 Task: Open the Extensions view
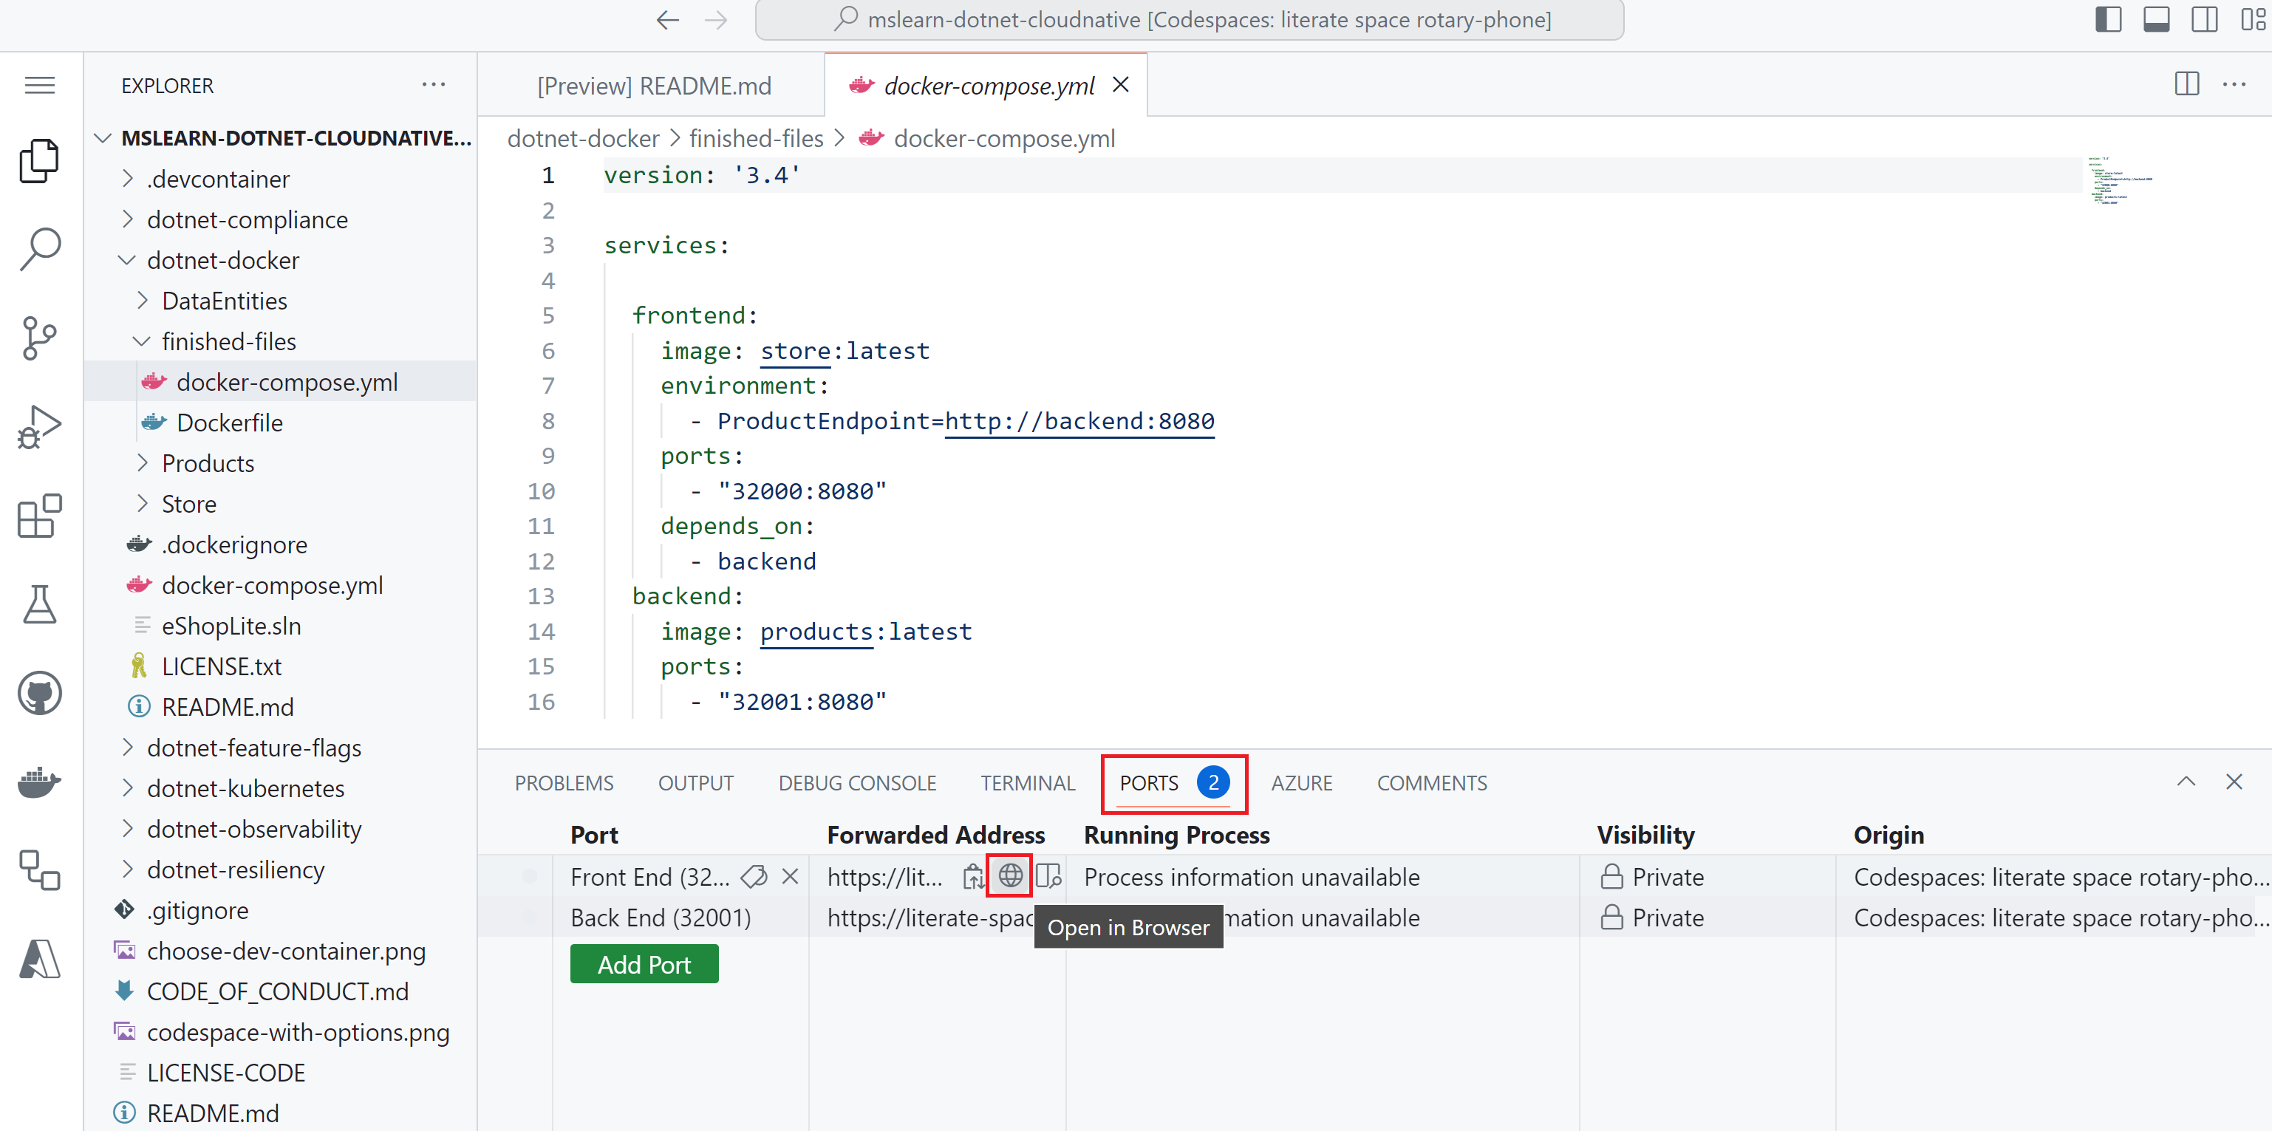tap(39, 516)
